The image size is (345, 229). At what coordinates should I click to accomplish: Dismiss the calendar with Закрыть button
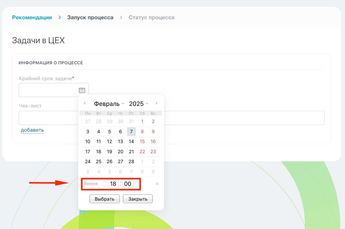[138, 199]
